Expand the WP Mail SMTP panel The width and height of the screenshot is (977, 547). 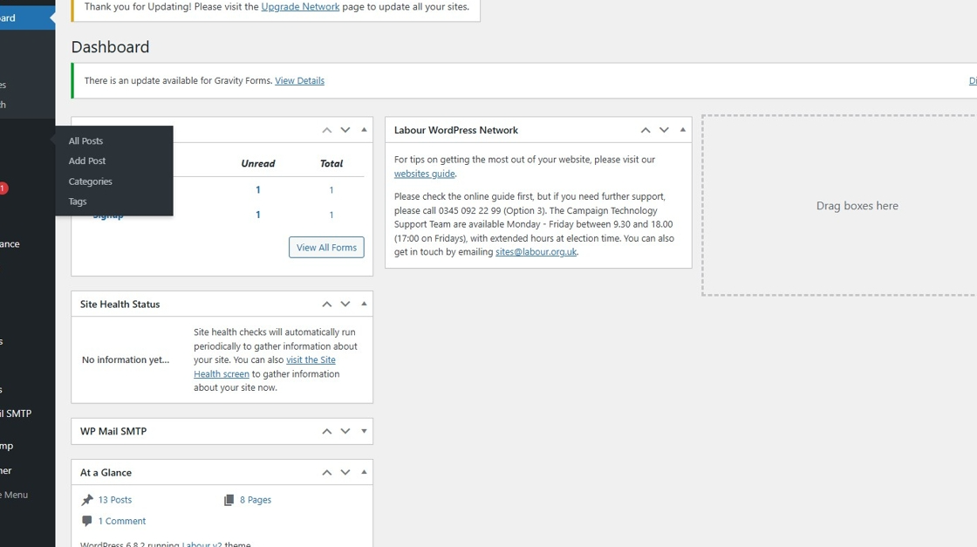point(364,431)
